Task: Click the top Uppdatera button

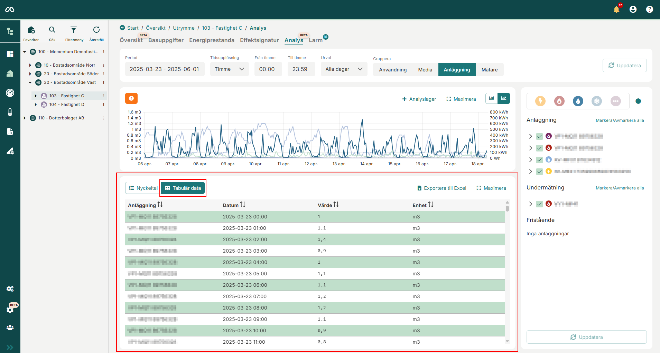Action: pyautogui.click(x=624, y=66)
